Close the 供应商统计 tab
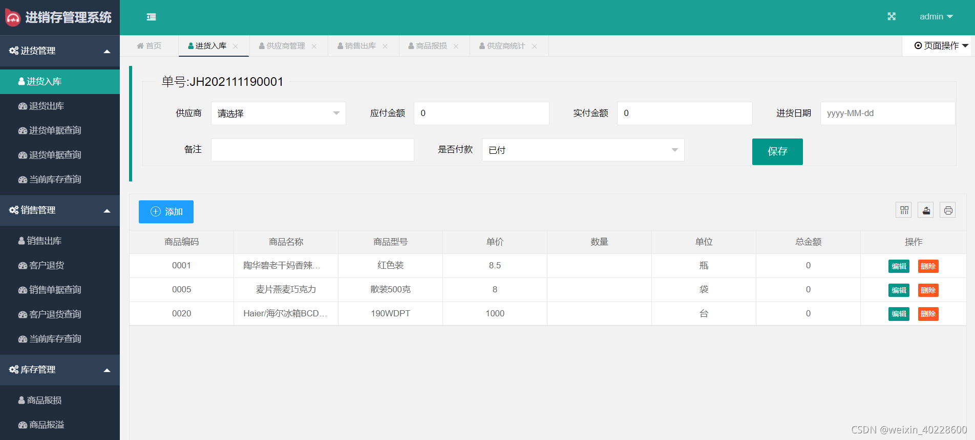 point(534,47)
